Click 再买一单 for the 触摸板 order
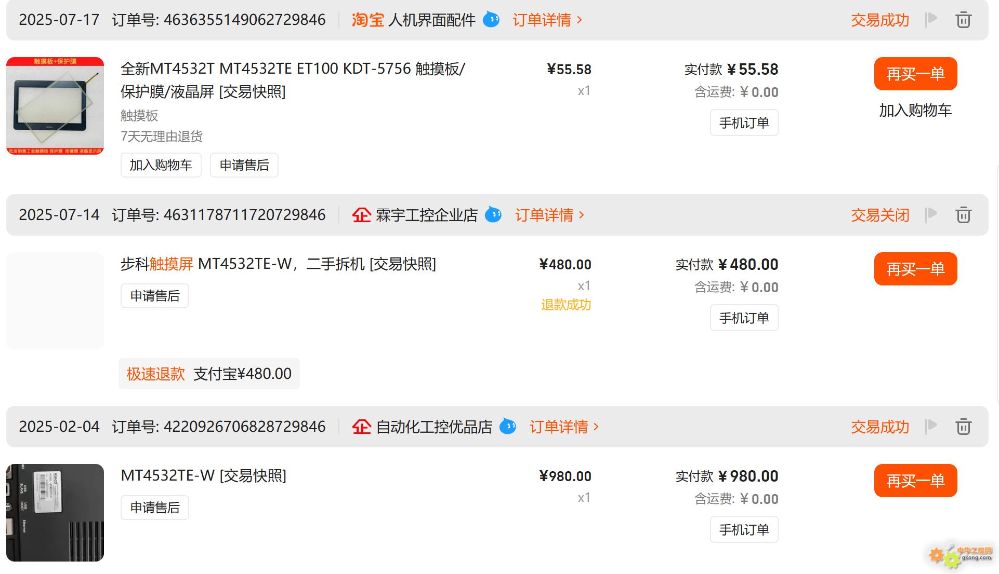999x574 pixels. tap(915, 74)
